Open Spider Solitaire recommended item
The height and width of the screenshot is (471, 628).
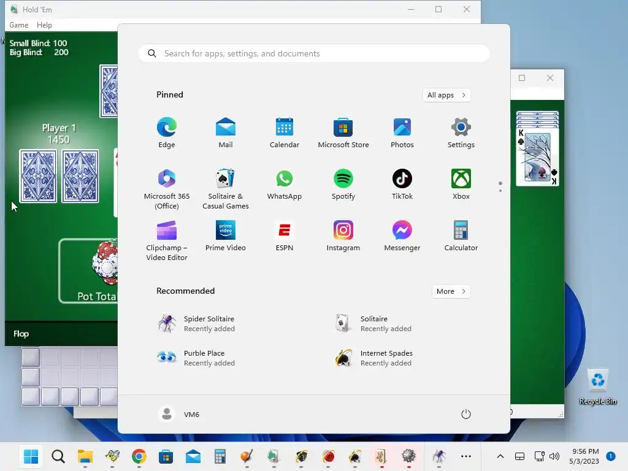tap(196, 324)
